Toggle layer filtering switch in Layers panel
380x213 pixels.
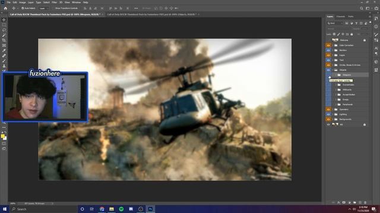pos(370,22)
